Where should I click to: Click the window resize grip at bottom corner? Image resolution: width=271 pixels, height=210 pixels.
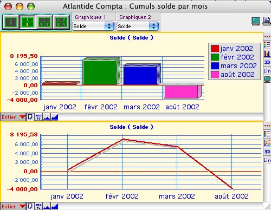click(x=268, y=206)
